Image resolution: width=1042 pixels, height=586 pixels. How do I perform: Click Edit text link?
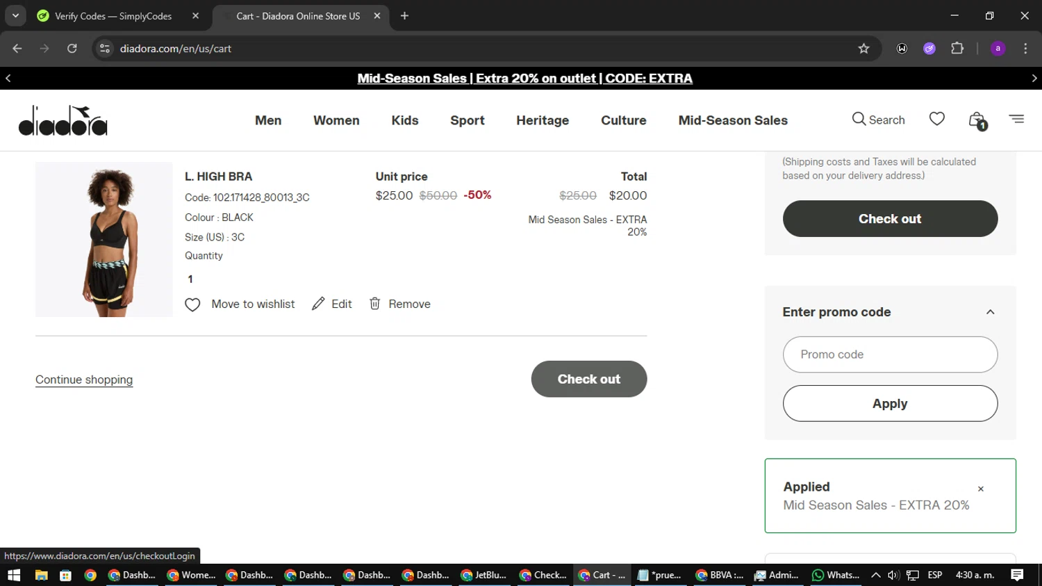[x=342, y=304]
